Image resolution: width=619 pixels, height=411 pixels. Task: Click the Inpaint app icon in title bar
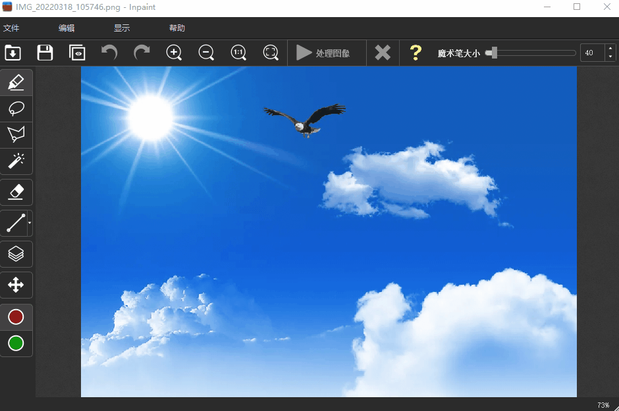tap(7, 7)
